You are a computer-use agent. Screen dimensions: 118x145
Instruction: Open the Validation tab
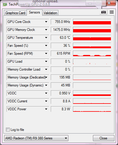50,13
